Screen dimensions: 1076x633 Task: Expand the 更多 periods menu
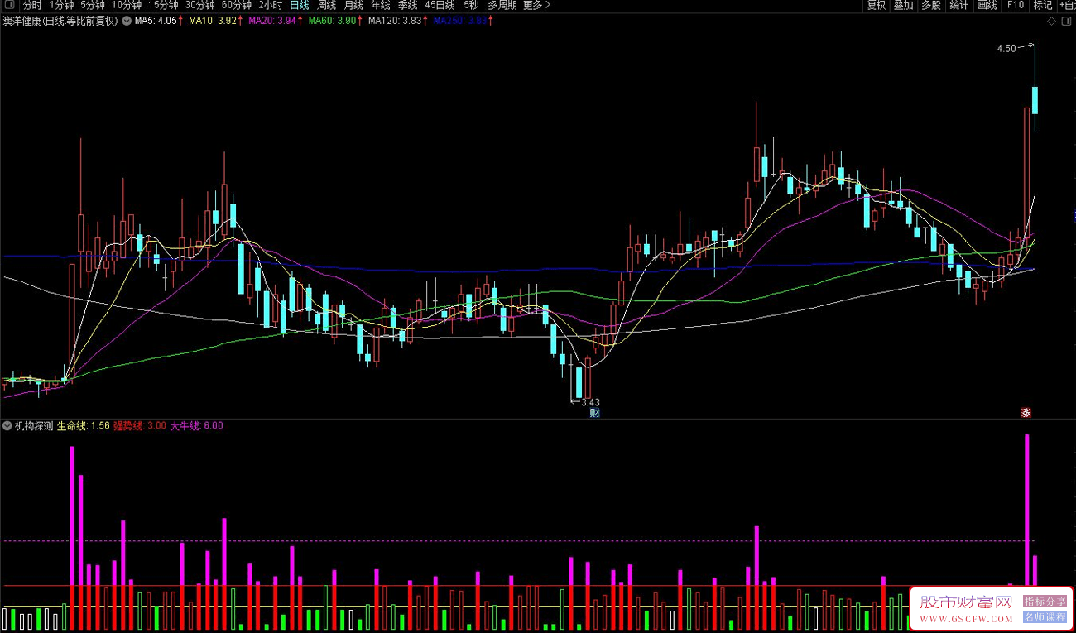coord(537,5)
